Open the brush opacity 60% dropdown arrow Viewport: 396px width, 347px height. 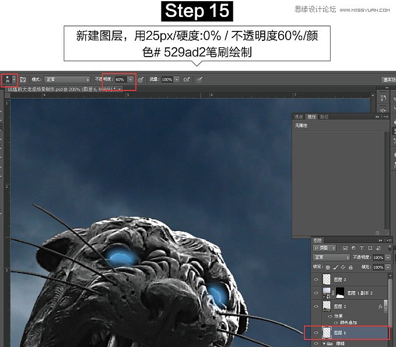(x=130, y=79)
